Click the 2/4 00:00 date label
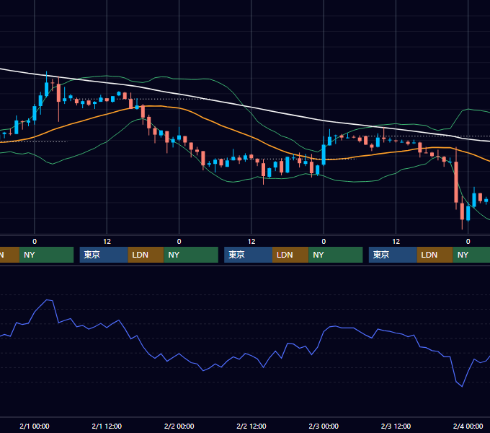Viewport: 490px width, 433px height. point(468,426)
